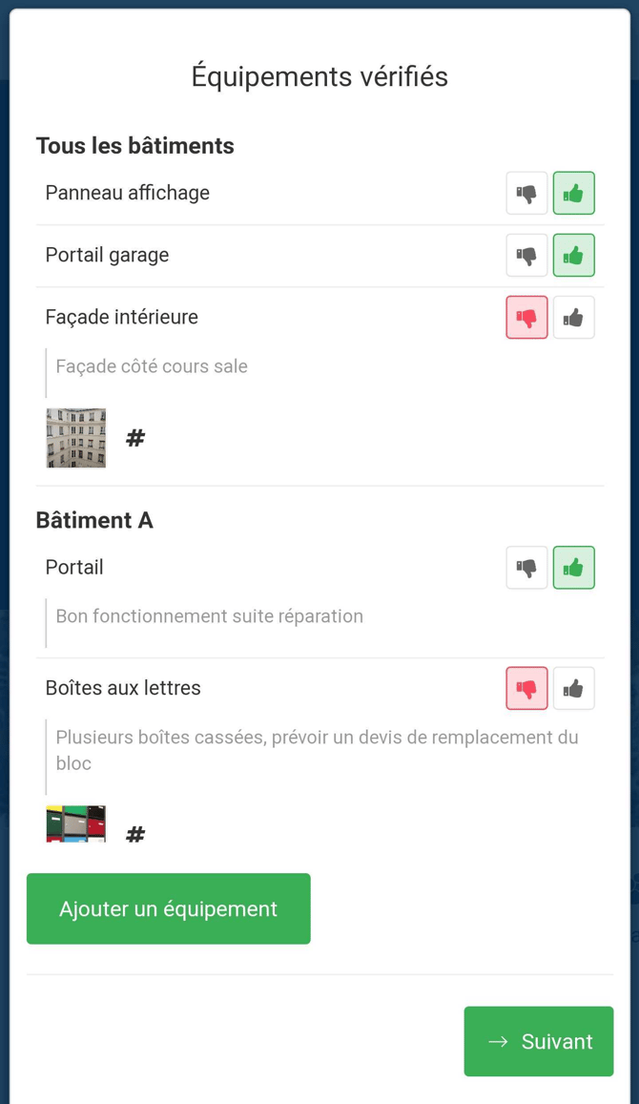Approve Portail garage with thumbs up

tap(573, 256)
